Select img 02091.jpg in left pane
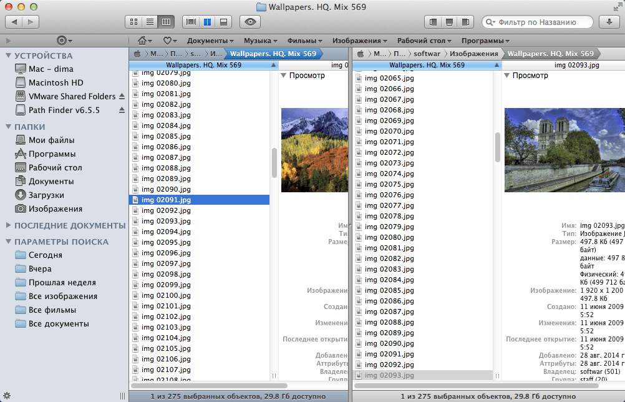 [x=200, y=200]
